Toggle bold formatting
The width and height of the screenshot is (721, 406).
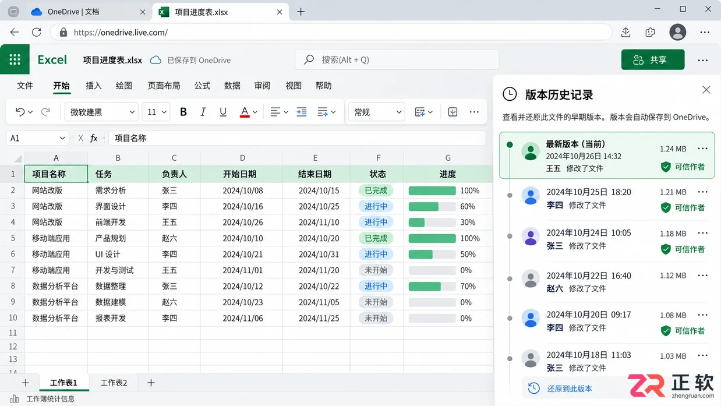(183, 112)
